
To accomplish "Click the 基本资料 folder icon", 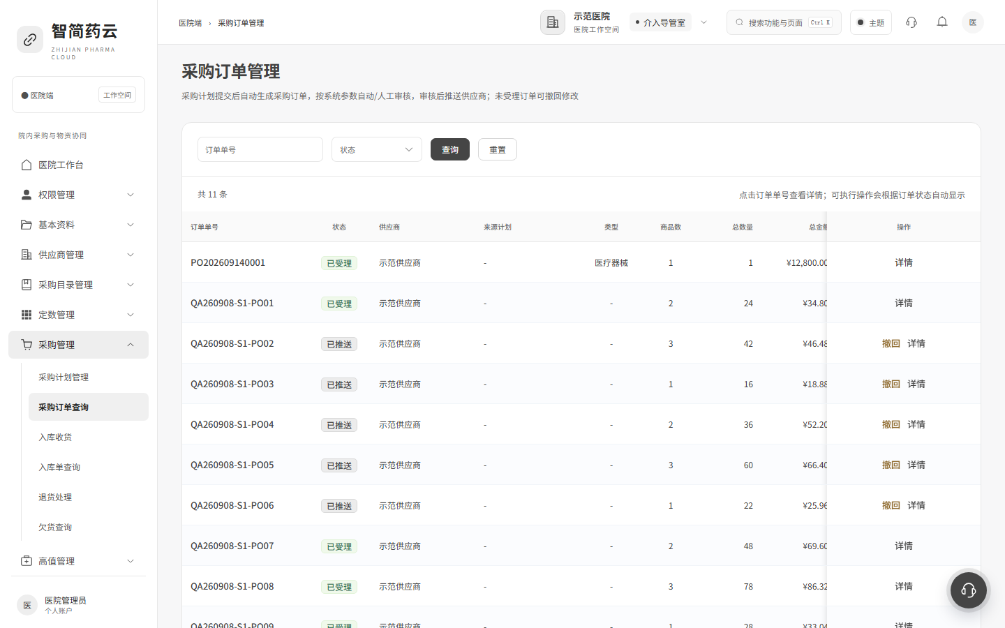I will (x=27, y=225).
